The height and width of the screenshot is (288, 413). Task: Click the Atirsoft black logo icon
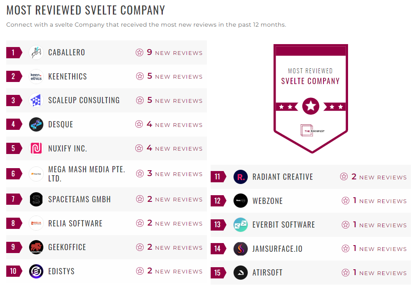241,273
